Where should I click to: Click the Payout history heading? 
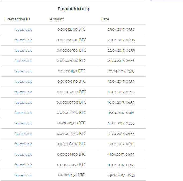74,9
